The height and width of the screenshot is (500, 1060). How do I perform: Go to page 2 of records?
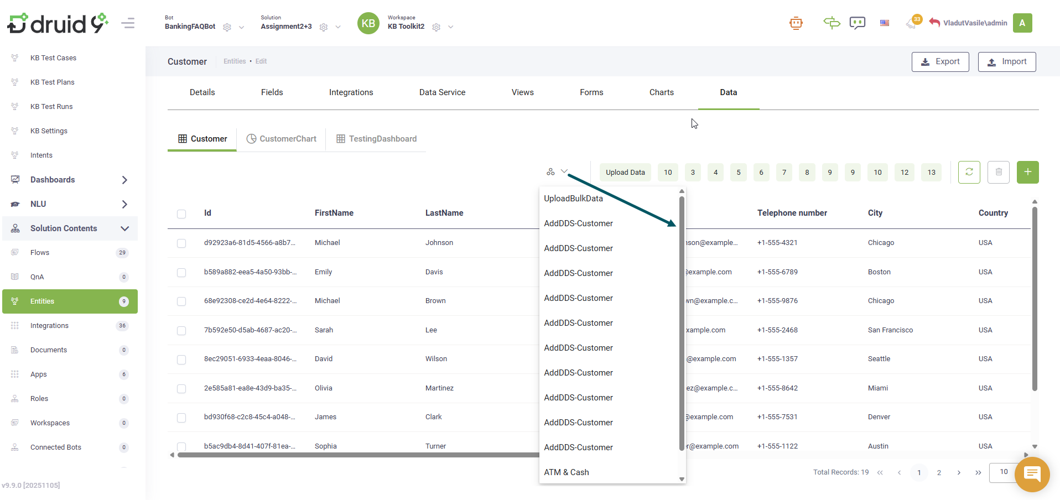(x=939, y=473)
